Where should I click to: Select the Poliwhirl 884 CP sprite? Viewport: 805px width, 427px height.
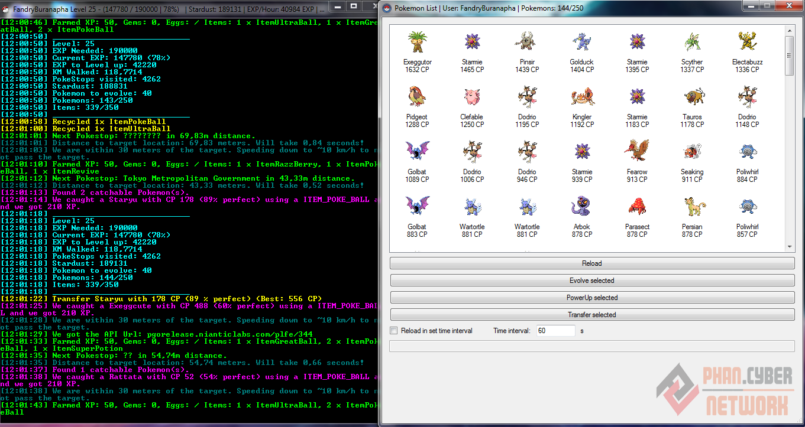[747, 152]
